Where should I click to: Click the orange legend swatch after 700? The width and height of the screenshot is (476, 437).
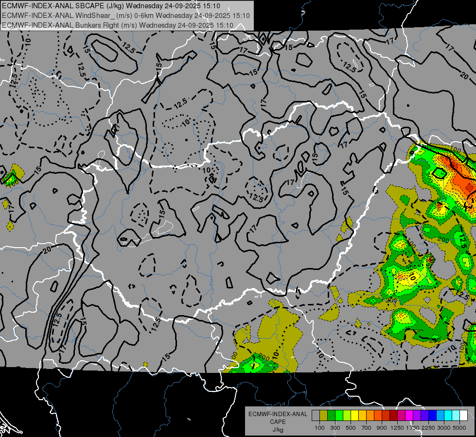click(370, 416)
